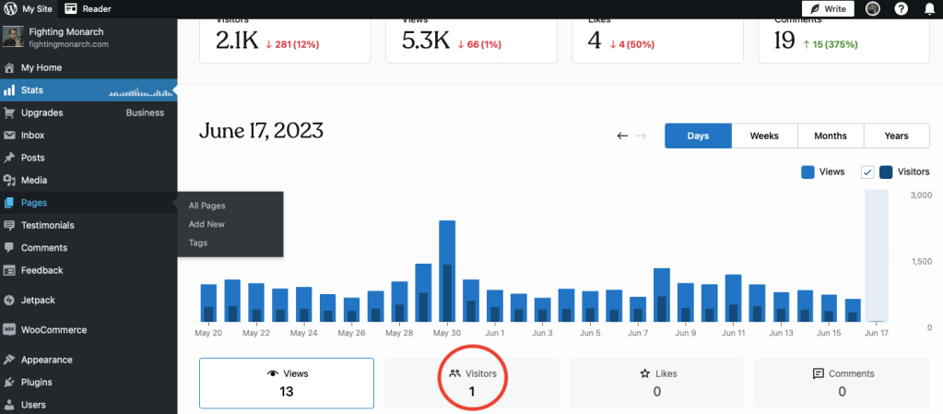
Task: Open WooCommerce in the sidebar
Action: (53, 330)
